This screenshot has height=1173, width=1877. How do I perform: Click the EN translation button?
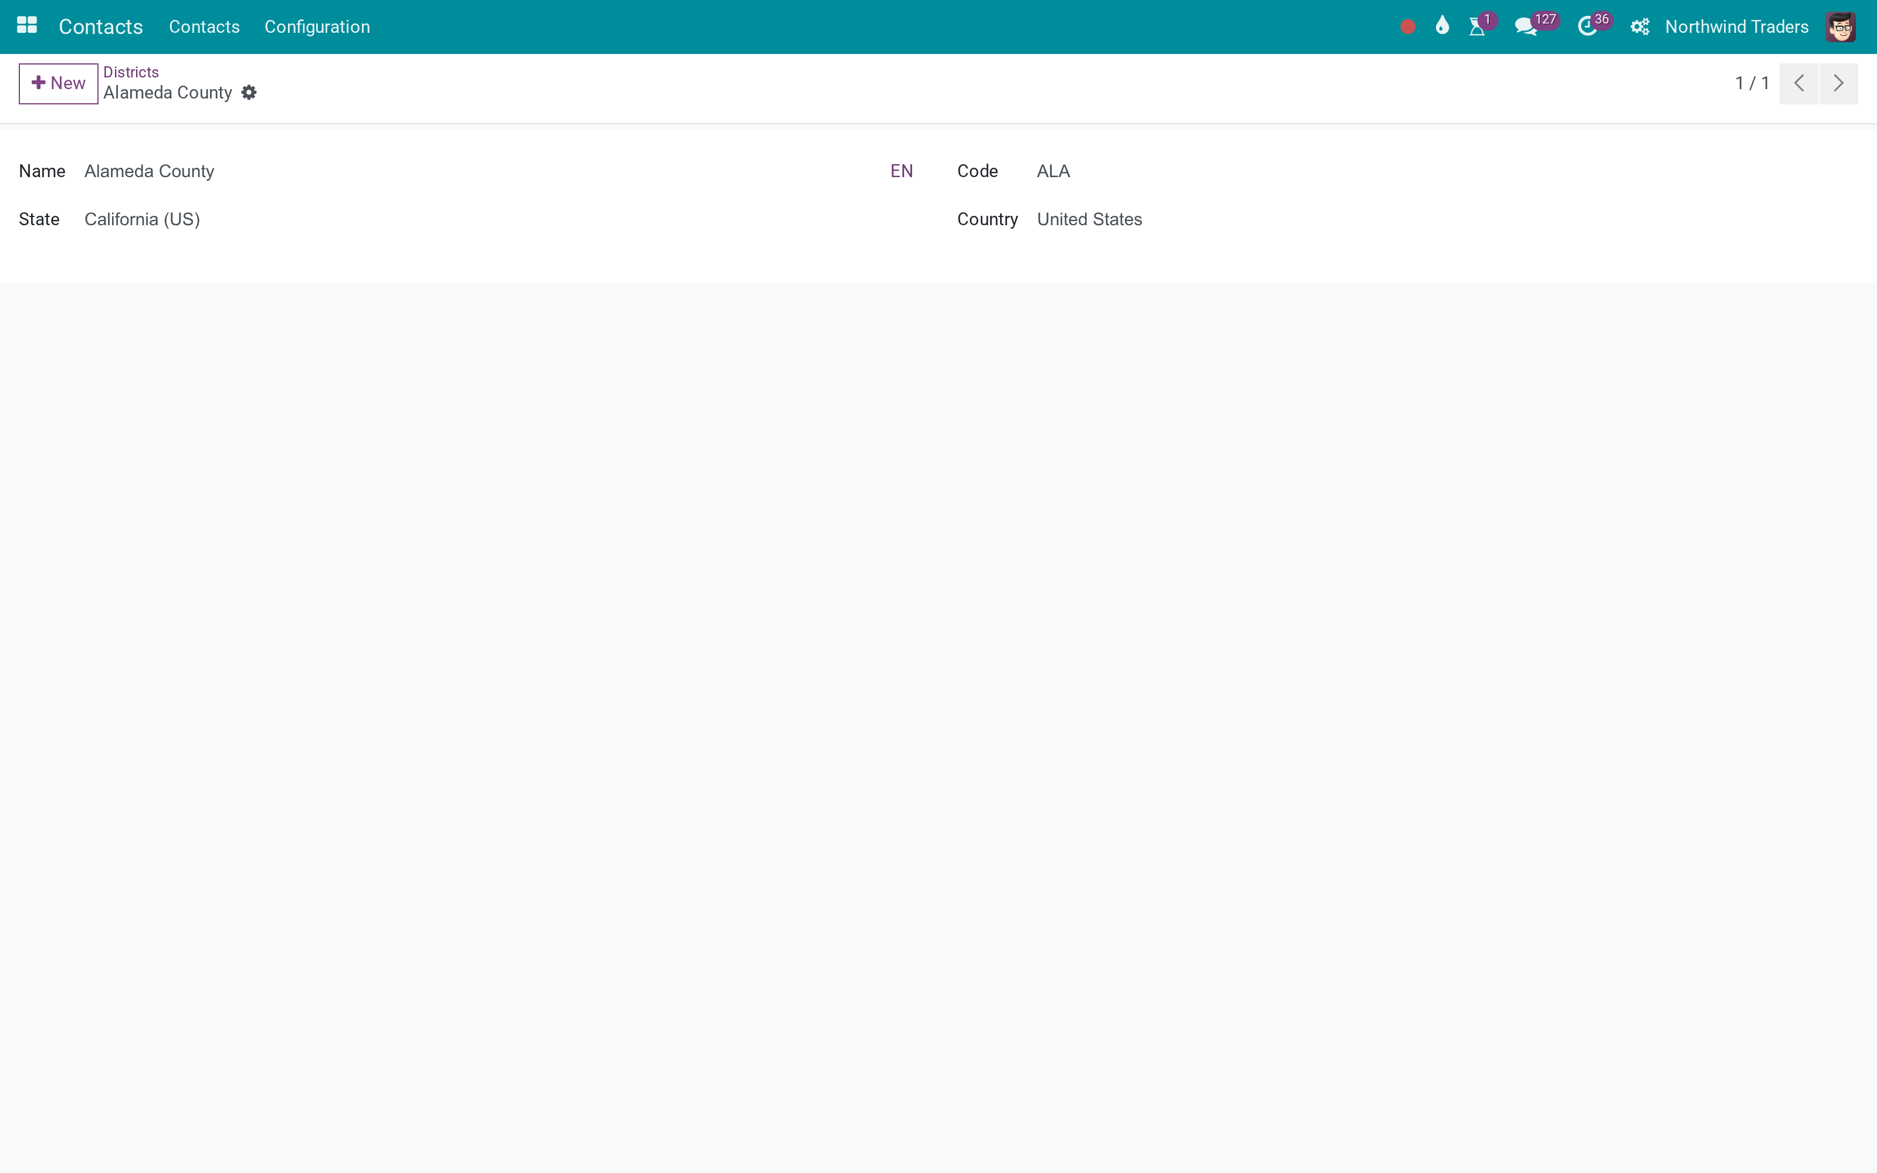[x=902, y=171]
